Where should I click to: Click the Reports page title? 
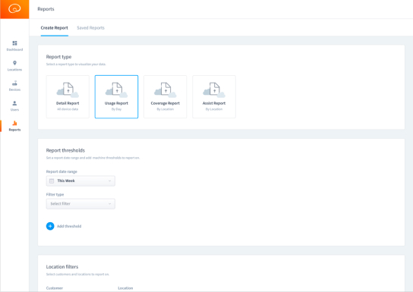[x=46, y=9]
